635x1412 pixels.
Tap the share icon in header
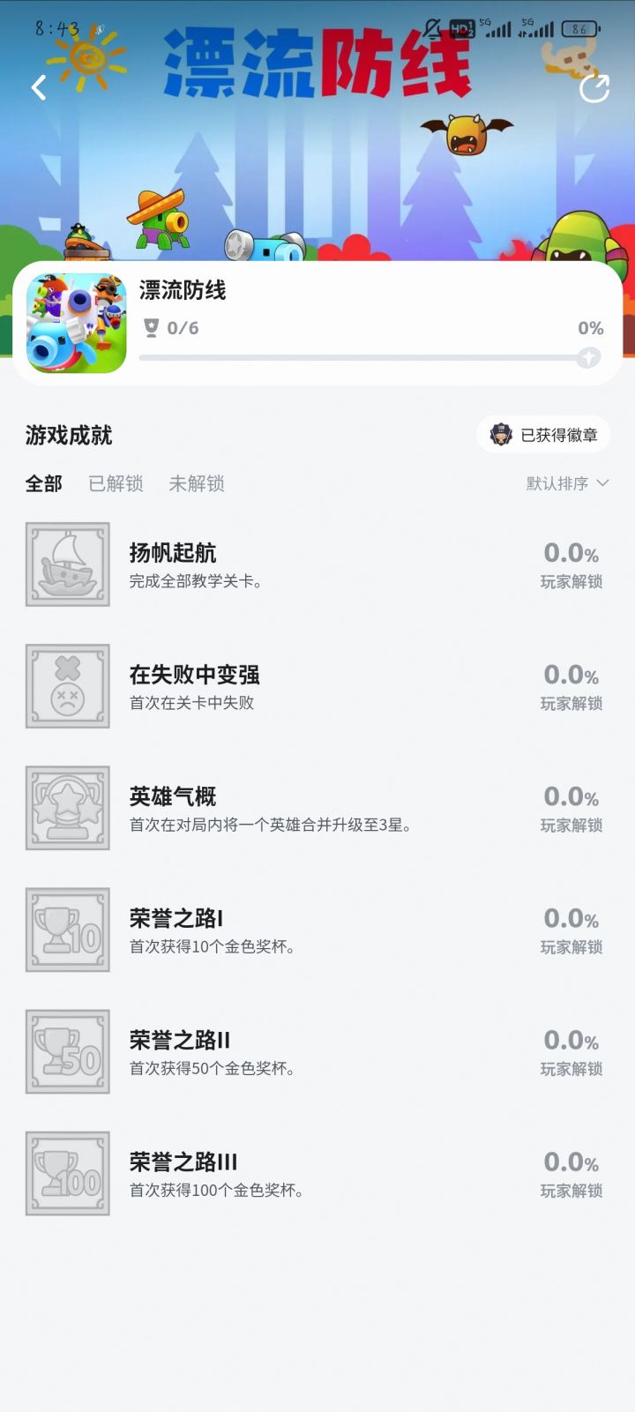[594, 88]
